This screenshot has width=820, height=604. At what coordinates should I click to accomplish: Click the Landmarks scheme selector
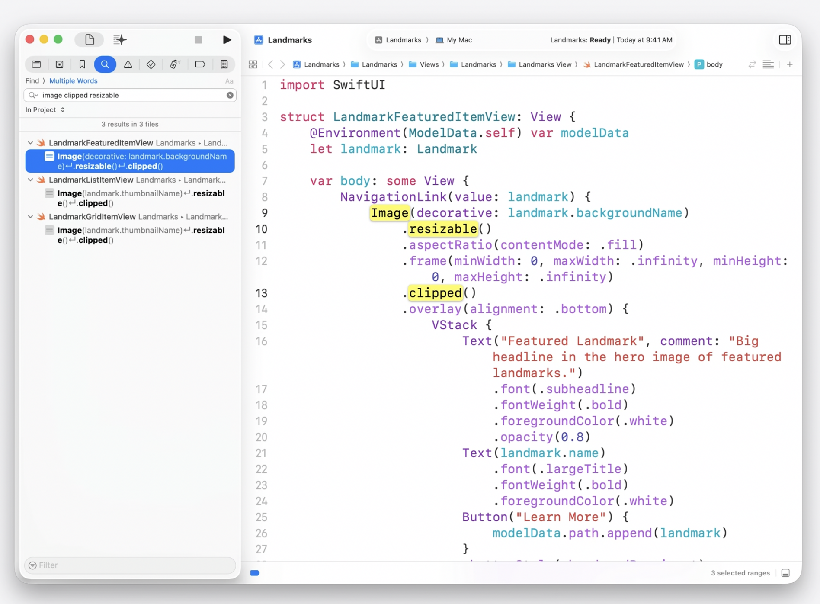click(x=398, y=40)
